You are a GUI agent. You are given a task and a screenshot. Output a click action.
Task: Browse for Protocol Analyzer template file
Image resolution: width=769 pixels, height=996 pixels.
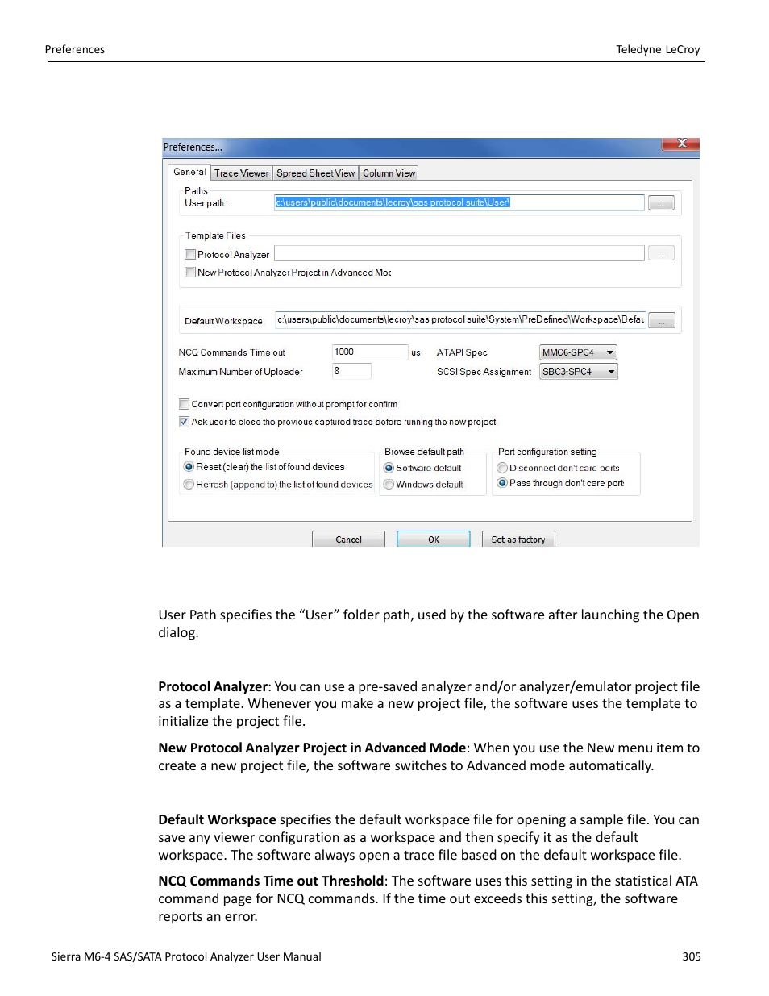point(661,254)
